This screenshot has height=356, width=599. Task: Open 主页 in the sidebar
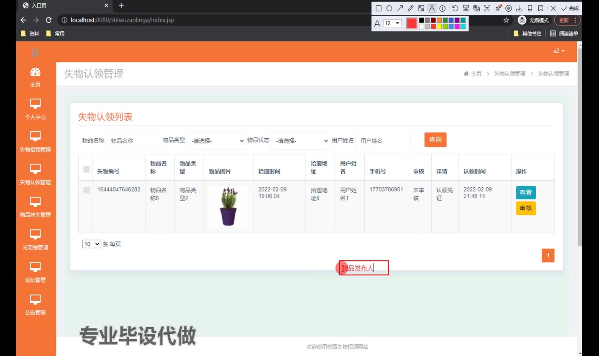pos(36,77)
